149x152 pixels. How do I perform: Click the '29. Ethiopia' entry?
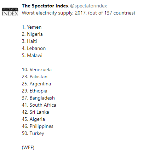[35, 91]
